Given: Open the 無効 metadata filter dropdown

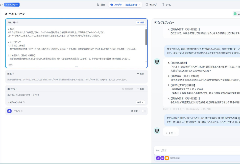Looking at the screenshot, I should tap(140, 102).
